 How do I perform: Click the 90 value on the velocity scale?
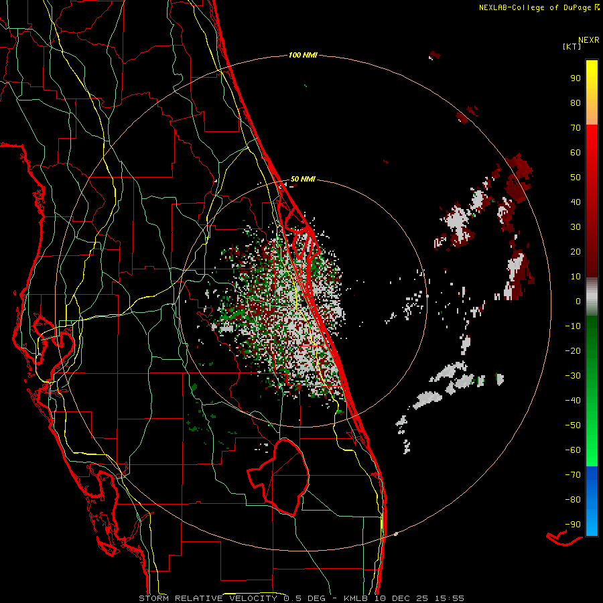pos(576,78)
